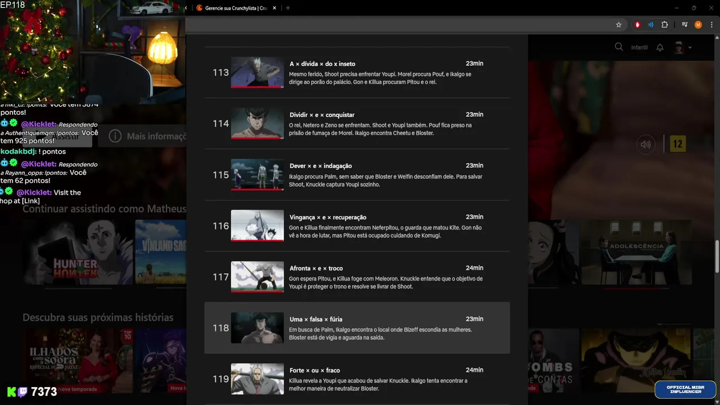Click the Crunchyroll tab favicon
Viewport: 720px width, 405px height.
(199, 8)
